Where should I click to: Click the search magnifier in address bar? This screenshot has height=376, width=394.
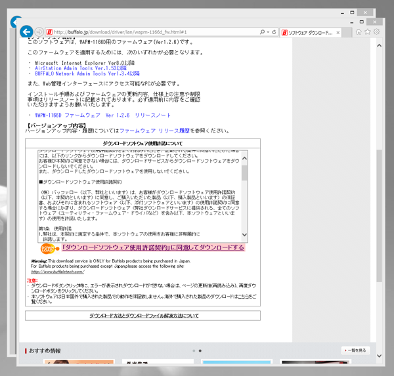click(262, 32)
